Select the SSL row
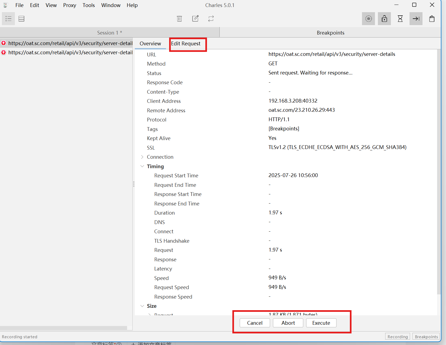 click(x=286, y=147)
